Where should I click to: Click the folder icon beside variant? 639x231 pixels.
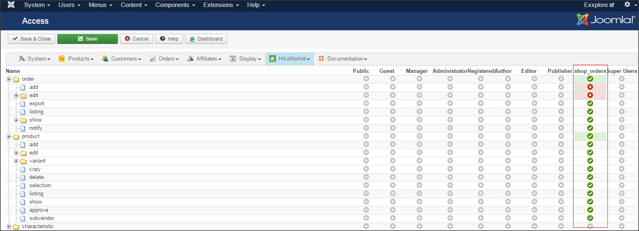coord(24,161)
